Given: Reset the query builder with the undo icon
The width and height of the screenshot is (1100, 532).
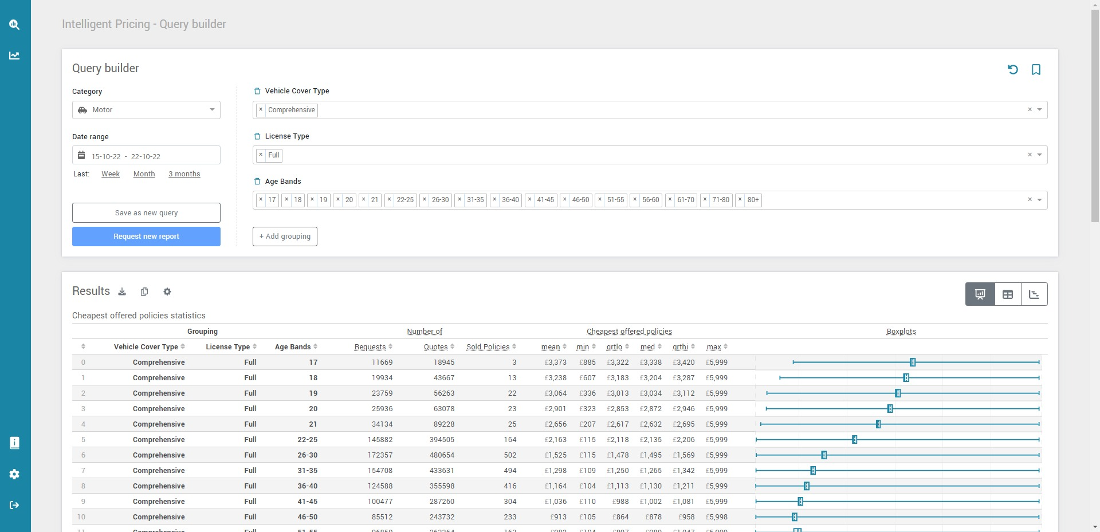Looking at the screenshot, I should point(1013,69).
